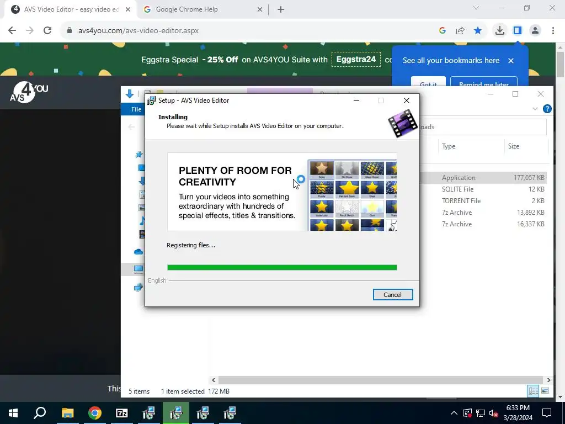Switch Explorer to details view
The height and width of the screenshot is (424, 565).
(534, 391)
